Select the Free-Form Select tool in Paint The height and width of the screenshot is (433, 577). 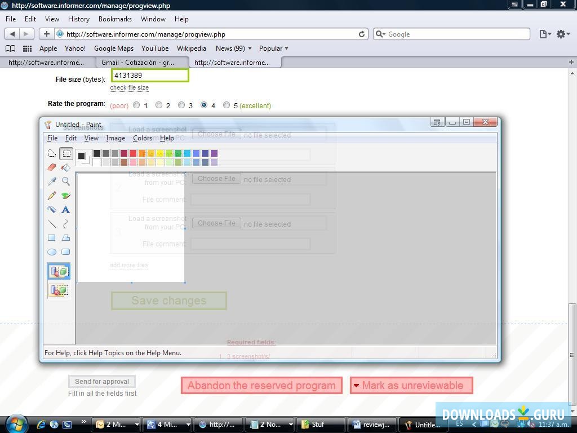tap(52, 153)
